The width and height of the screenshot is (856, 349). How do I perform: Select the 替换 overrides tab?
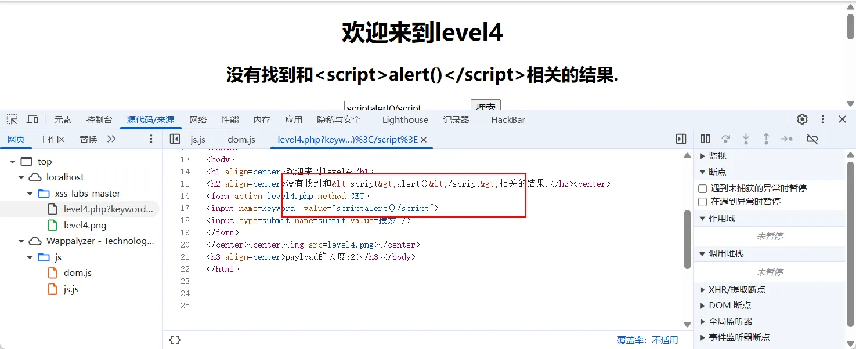click(89, 139)
